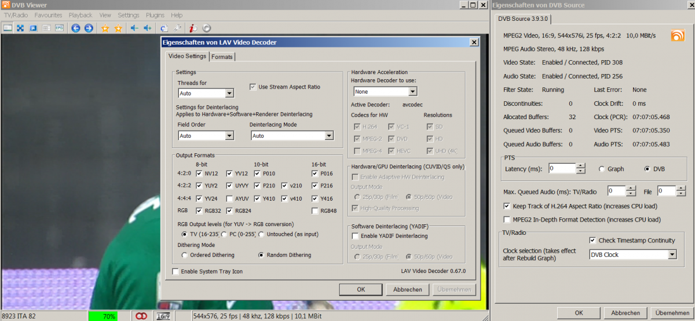Screen dimensions: 695x321
Task: Switch to the Formats tab
Action: [222, 57]
